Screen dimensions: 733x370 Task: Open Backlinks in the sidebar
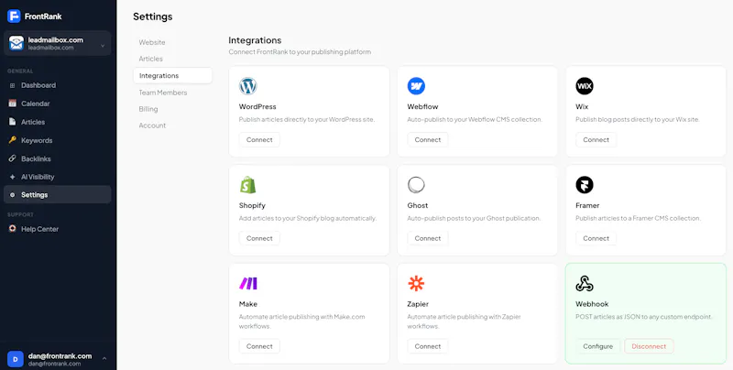(x=57, y=158)
